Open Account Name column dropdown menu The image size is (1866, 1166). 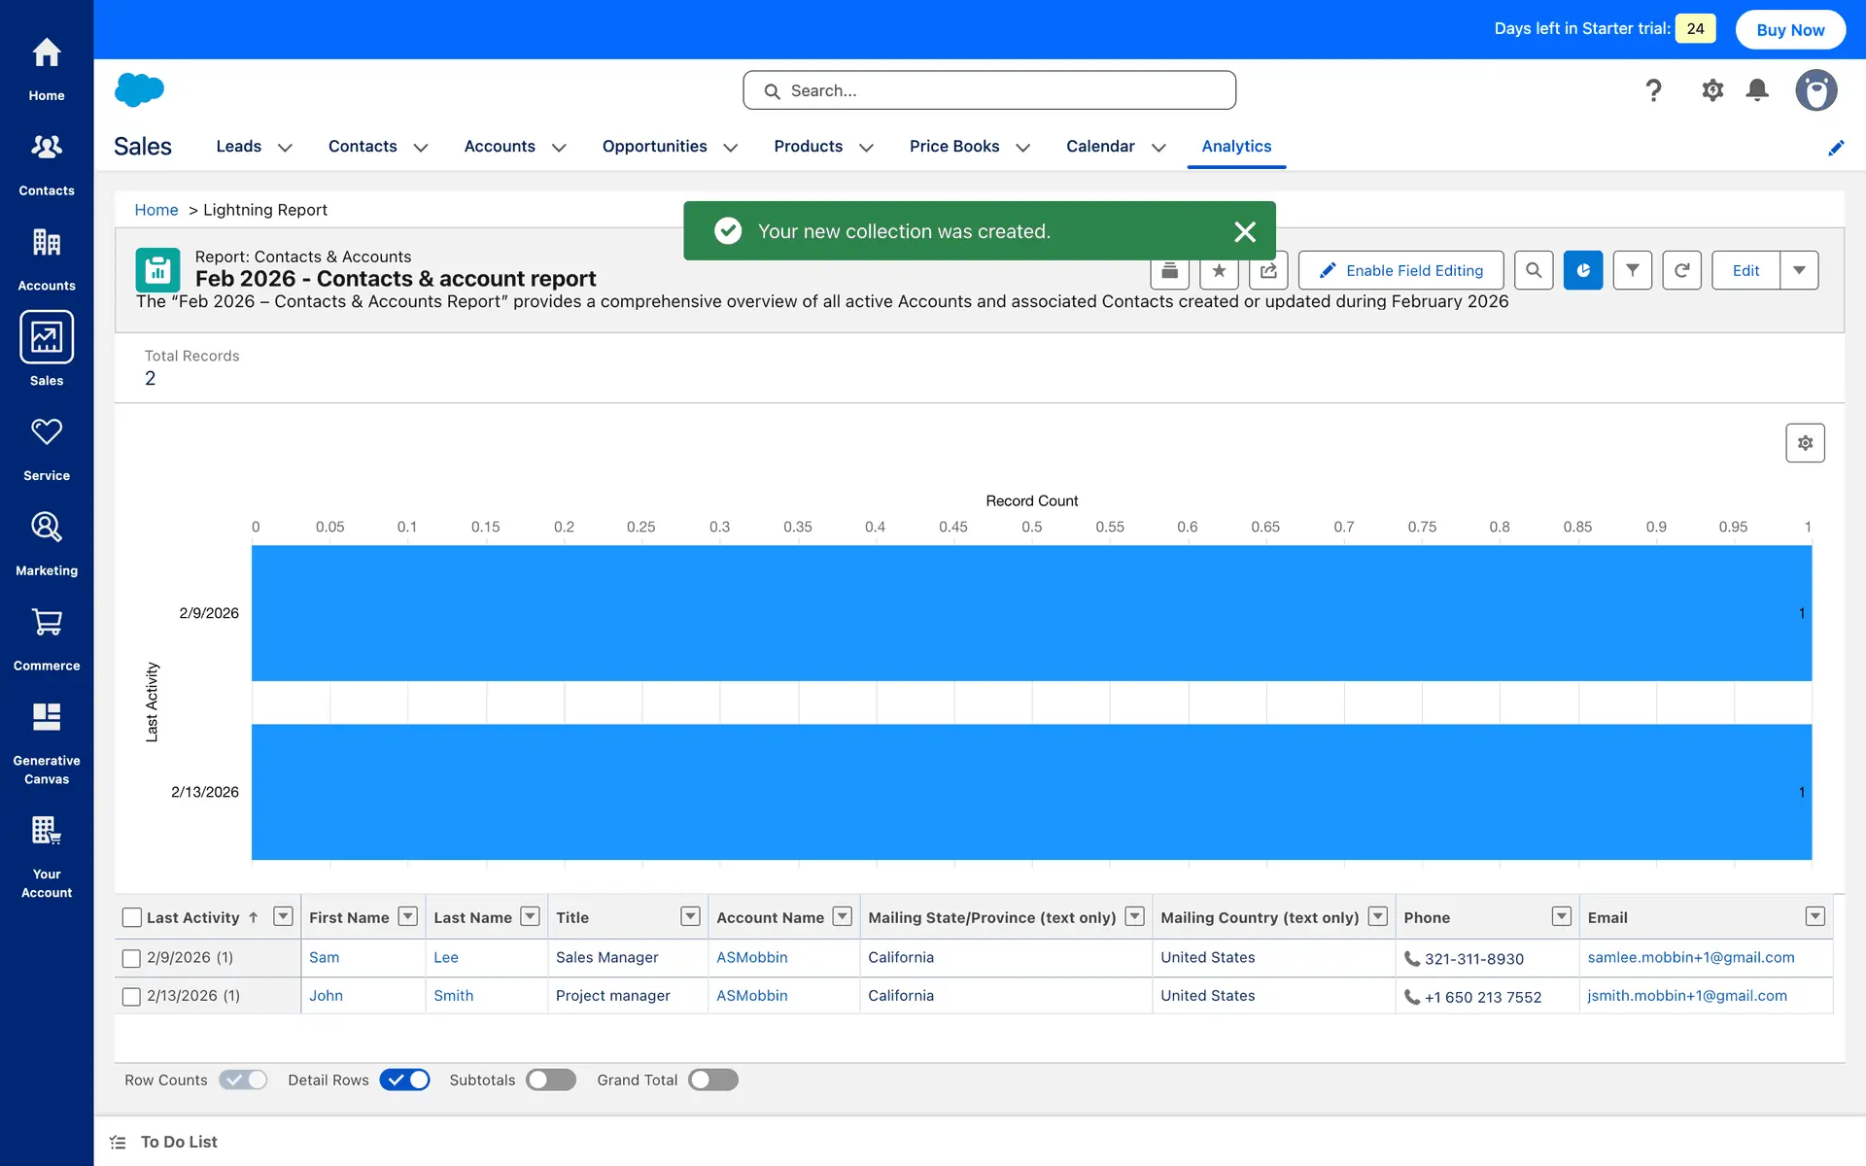click(x=843, y=916)
